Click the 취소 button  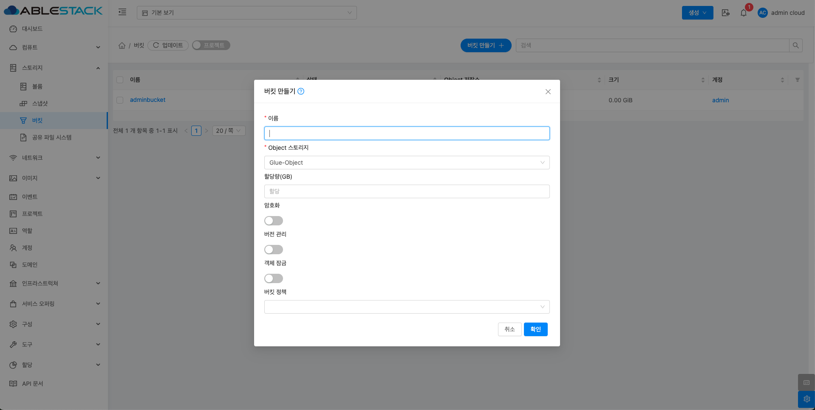[509, 329]
